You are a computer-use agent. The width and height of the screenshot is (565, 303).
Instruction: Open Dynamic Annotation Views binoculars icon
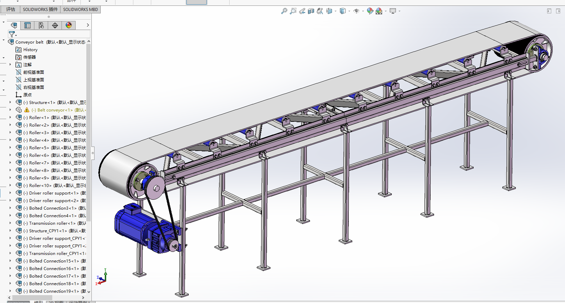click(320, 11)
